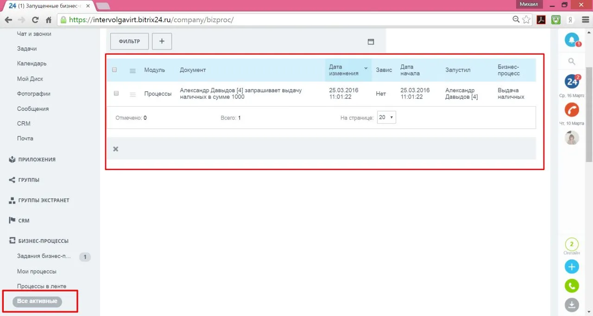593x316 pixels.
Task: Collapse the Бизнес-процессы section
Action: pyautogui.click(x=38, y=241)
